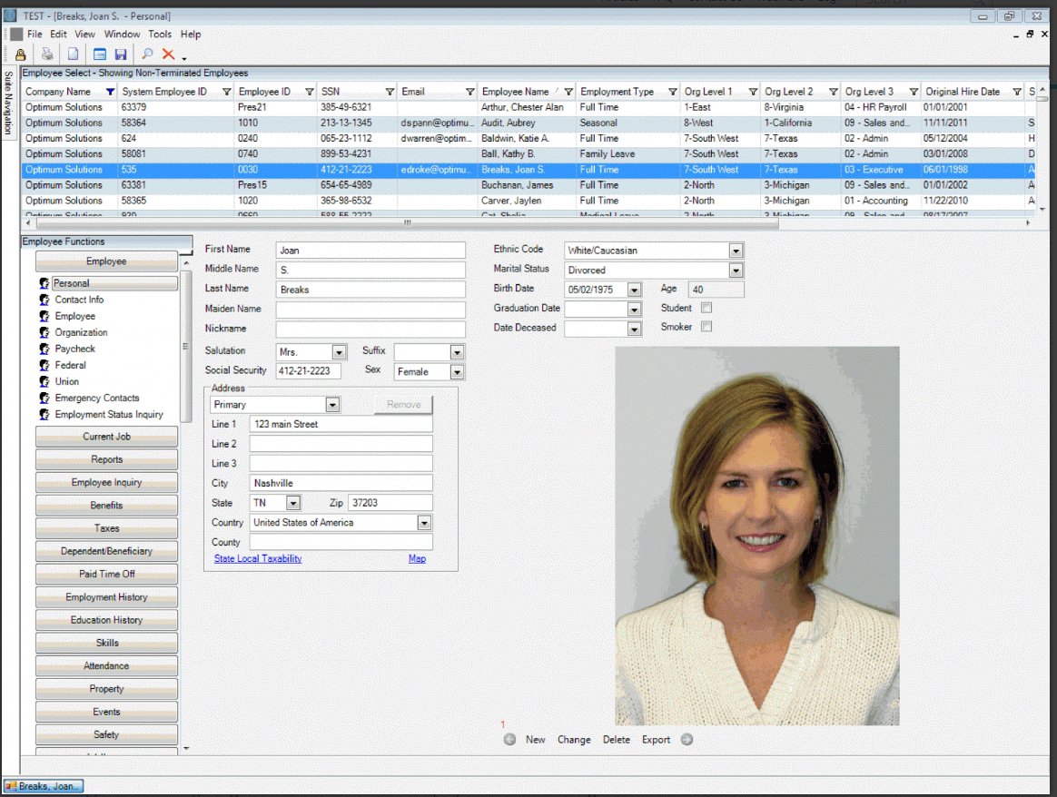Click the new document toolbar icon

[73, 54]
